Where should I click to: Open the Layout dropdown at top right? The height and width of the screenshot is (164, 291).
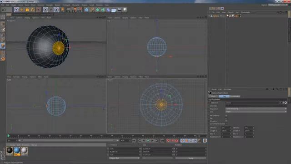278,5
